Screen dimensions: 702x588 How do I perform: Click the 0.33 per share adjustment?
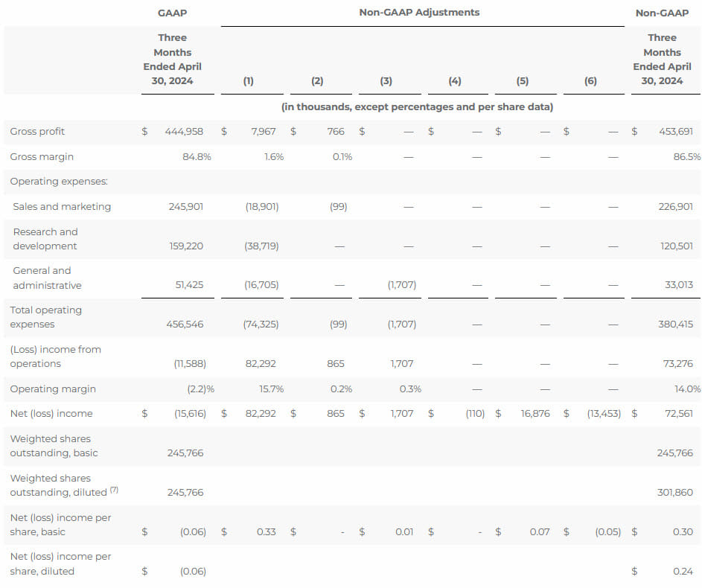(266, 532)
